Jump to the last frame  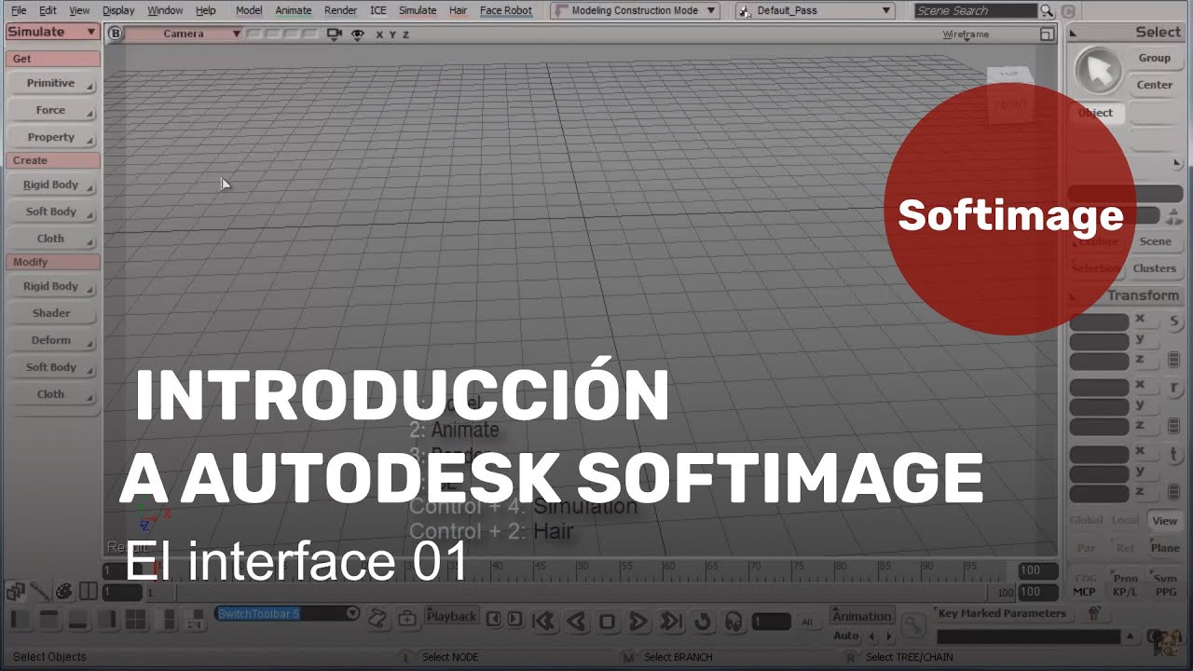coord(670,621)
